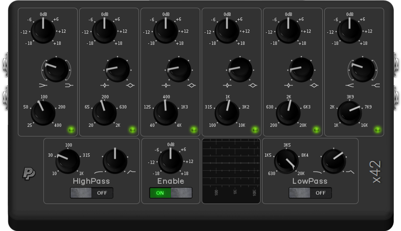Click the gain knob of the 2K band
The height and width of the screenshot is (231, 401).
[288, 31]
